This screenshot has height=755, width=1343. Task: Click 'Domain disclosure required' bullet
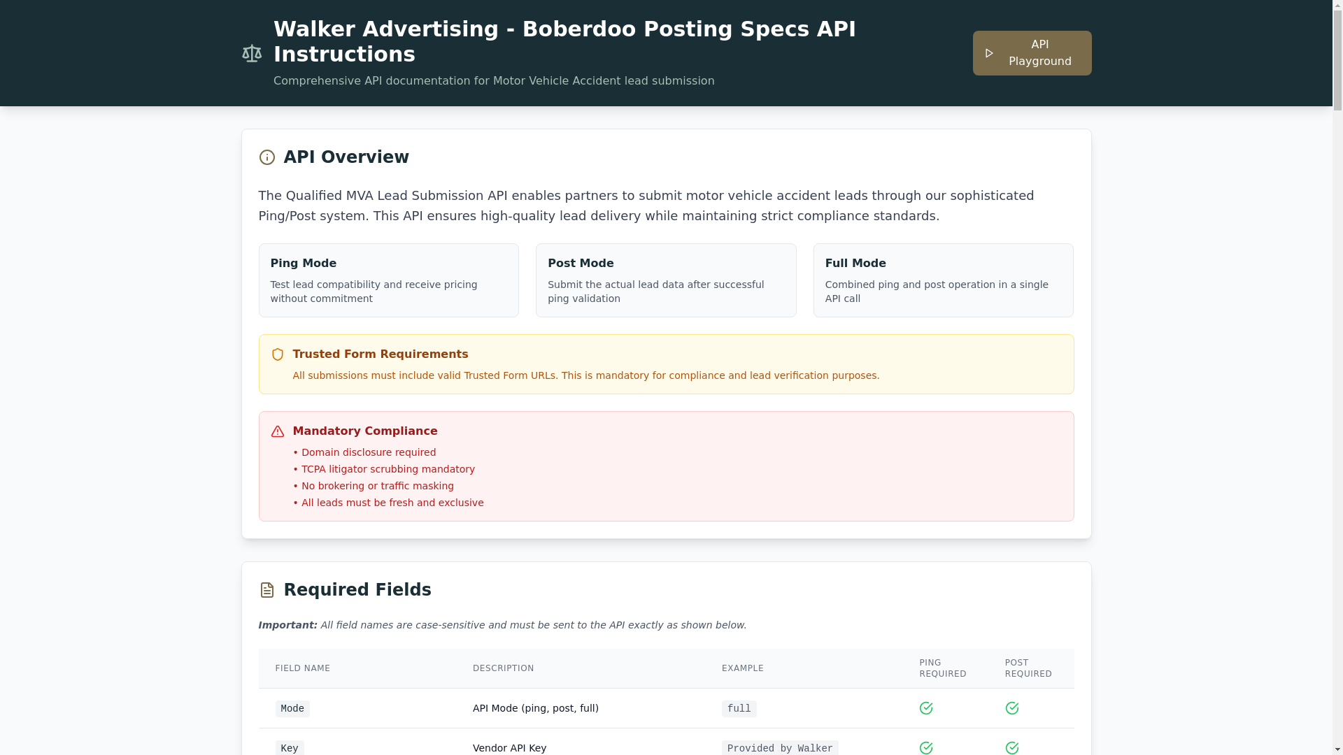[x=364, y=452]
